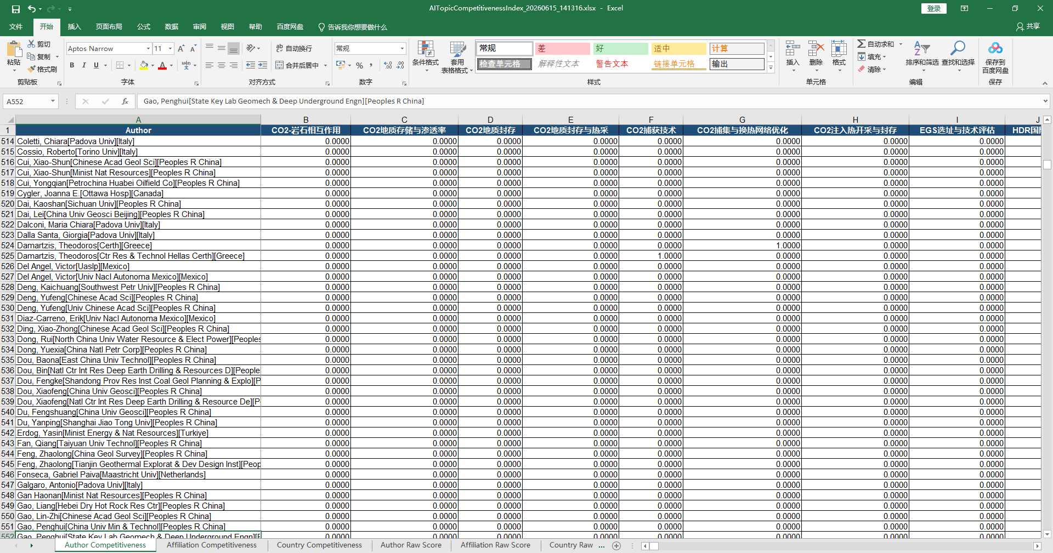The width and height of the screenshot is (1053, 553).
Task: Open Affiliation Competitiveness sheet tab
Action: pos(212,545)
